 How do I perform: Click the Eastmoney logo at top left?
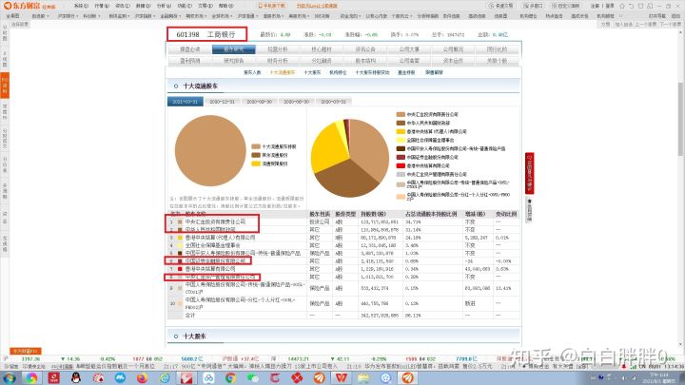click(29, 6)
